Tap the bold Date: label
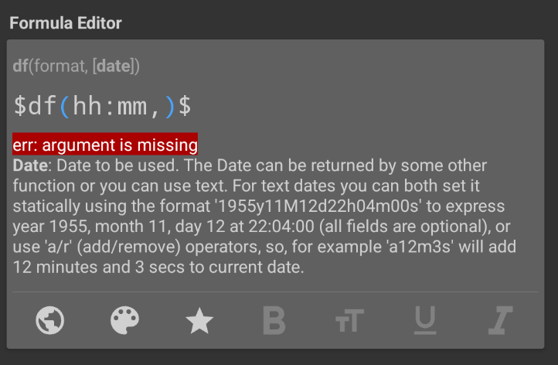The image size is (558, 365). click(x=32, y=165)
